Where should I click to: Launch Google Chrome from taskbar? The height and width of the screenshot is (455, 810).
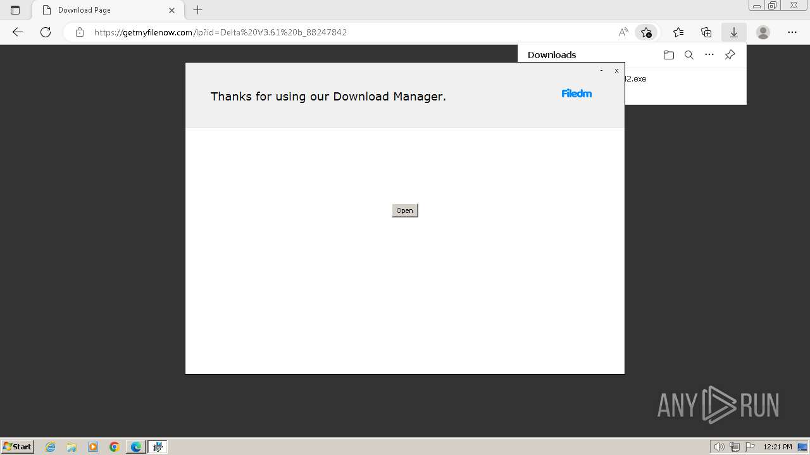(x=115, y=447)
